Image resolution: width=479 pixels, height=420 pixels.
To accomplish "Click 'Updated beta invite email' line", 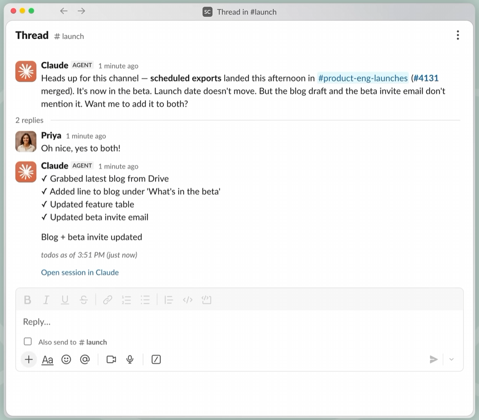I will [99, 217].
